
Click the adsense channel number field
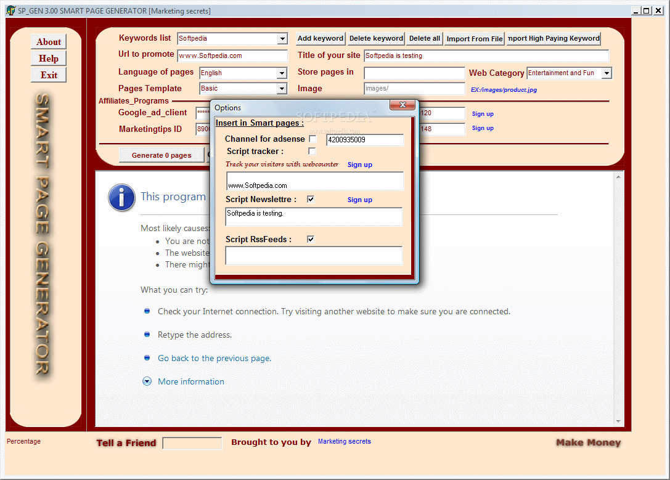point(365,140)
